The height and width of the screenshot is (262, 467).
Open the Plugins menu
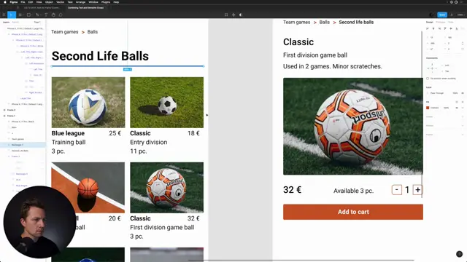pyautogui.click(x=106, y=2)
